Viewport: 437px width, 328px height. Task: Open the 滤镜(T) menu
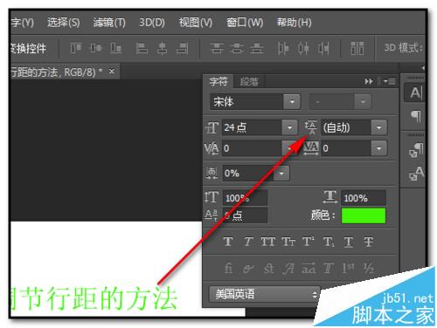[109, 23]
